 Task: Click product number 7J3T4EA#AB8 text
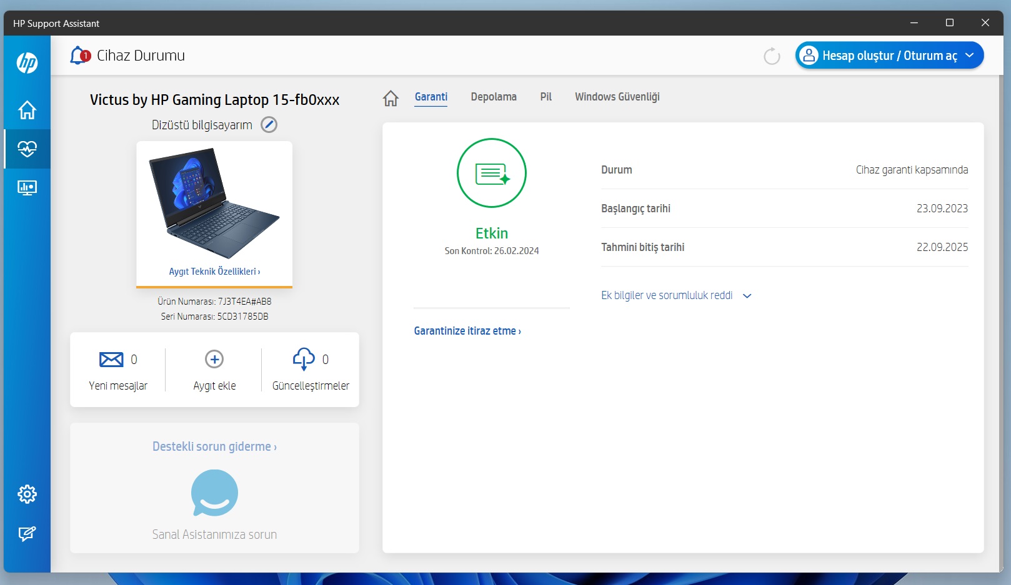pos(244,302)
